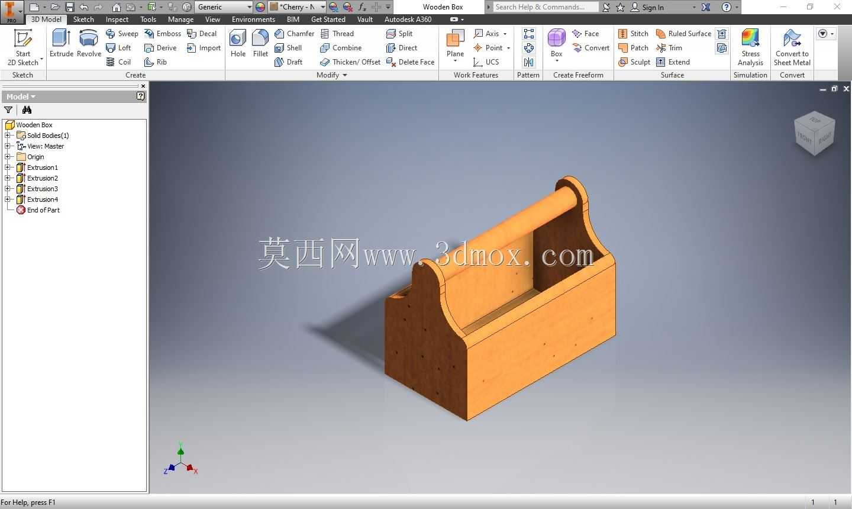The width and height of the screenshot is (852, 509).
Task: Select the Emboss tool
Action: click(163, 34)
